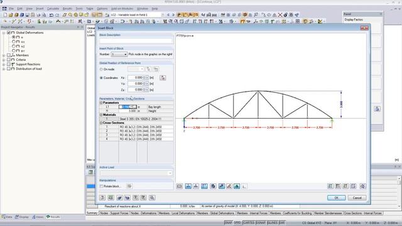This screenshot has height=226, width=402.
Task: Open the Options menu
Action: (102, 8)
